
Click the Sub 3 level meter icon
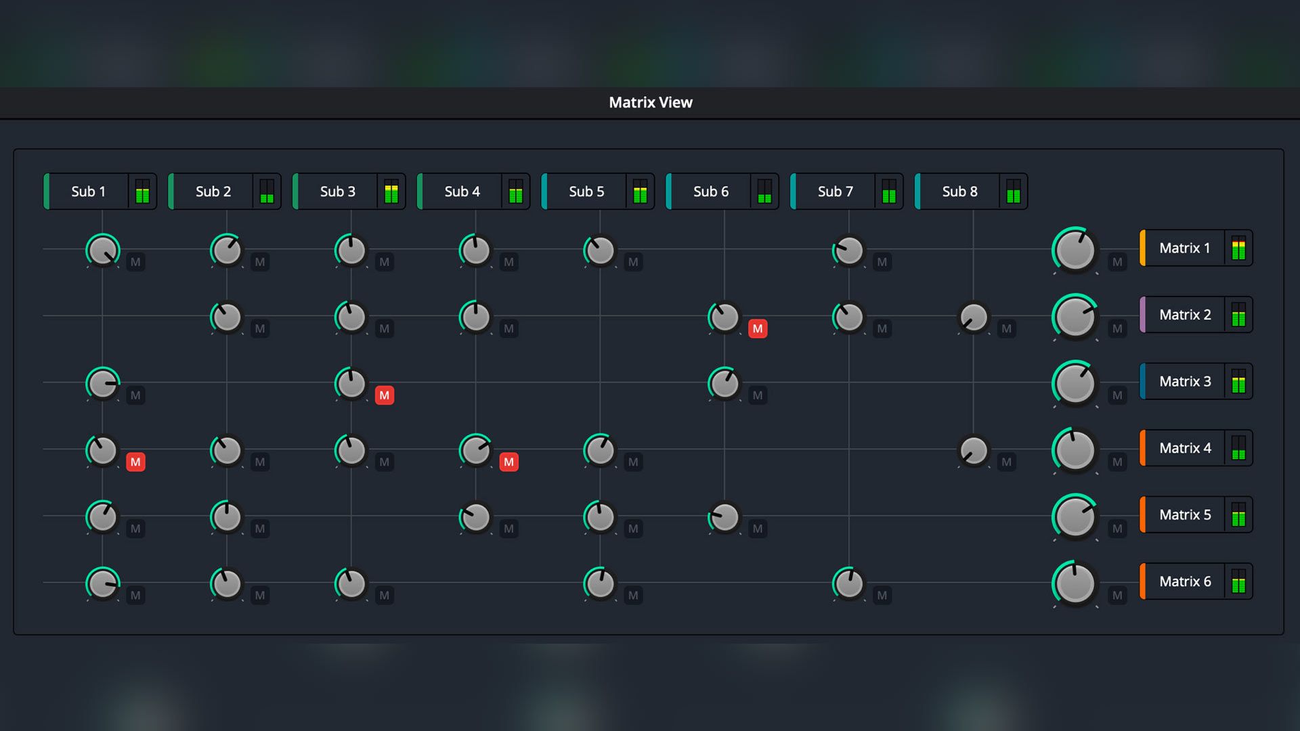(391, 192)
